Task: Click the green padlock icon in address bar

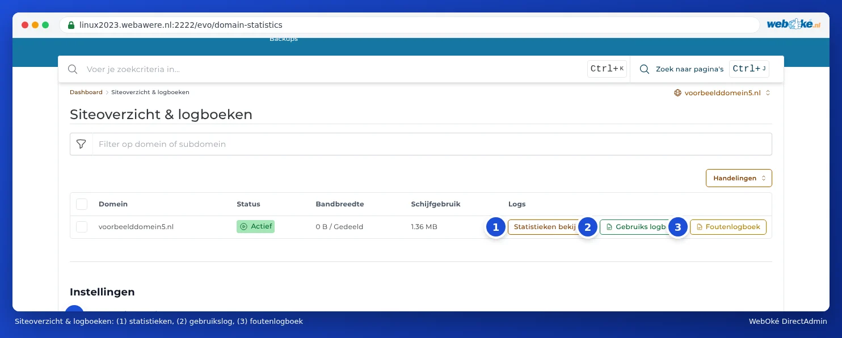Action: click(71, 25)
